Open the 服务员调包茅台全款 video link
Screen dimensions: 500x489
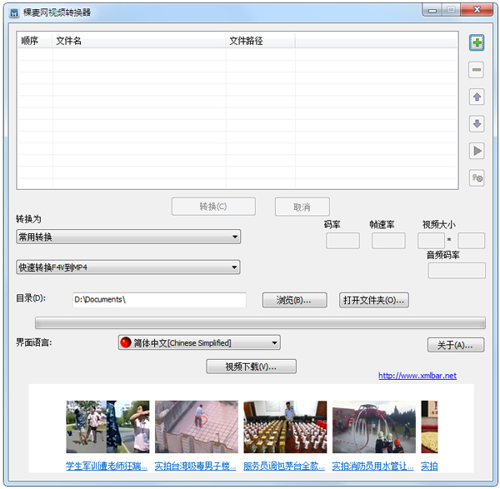[x=284, y=466]
